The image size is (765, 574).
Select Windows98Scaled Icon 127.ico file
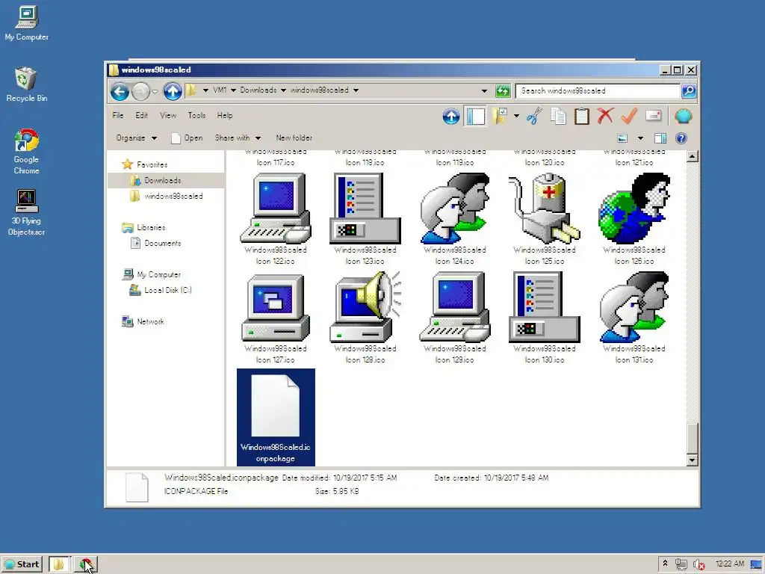tap(275, 318)
